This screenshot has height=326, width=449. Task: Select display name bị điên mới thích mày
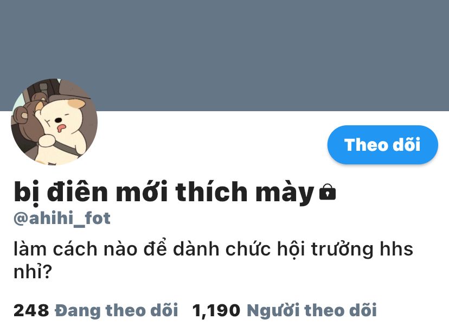[164, 193]
